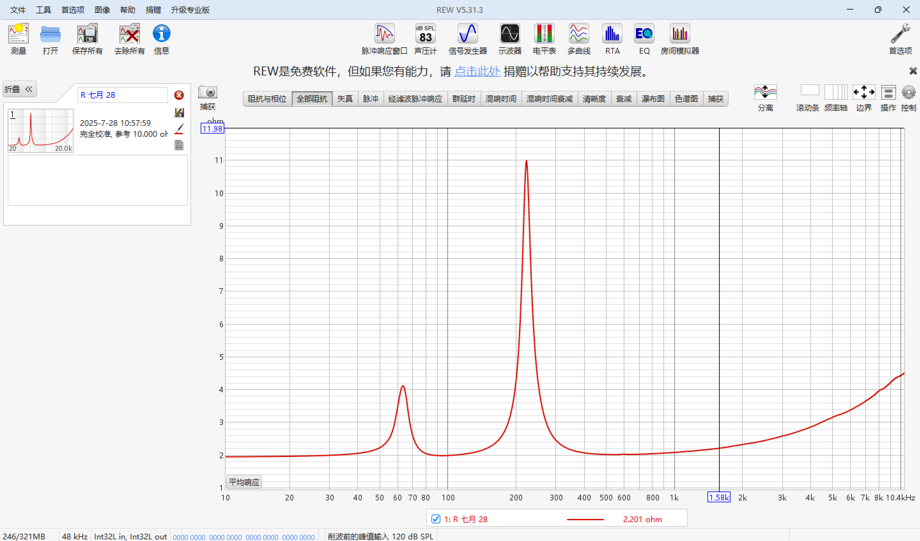The height and width of the screenshot is (541, 920).
Task: Uncheck the 1: R 七月 28 trace checkbox
Action: (x=436, y=519)
